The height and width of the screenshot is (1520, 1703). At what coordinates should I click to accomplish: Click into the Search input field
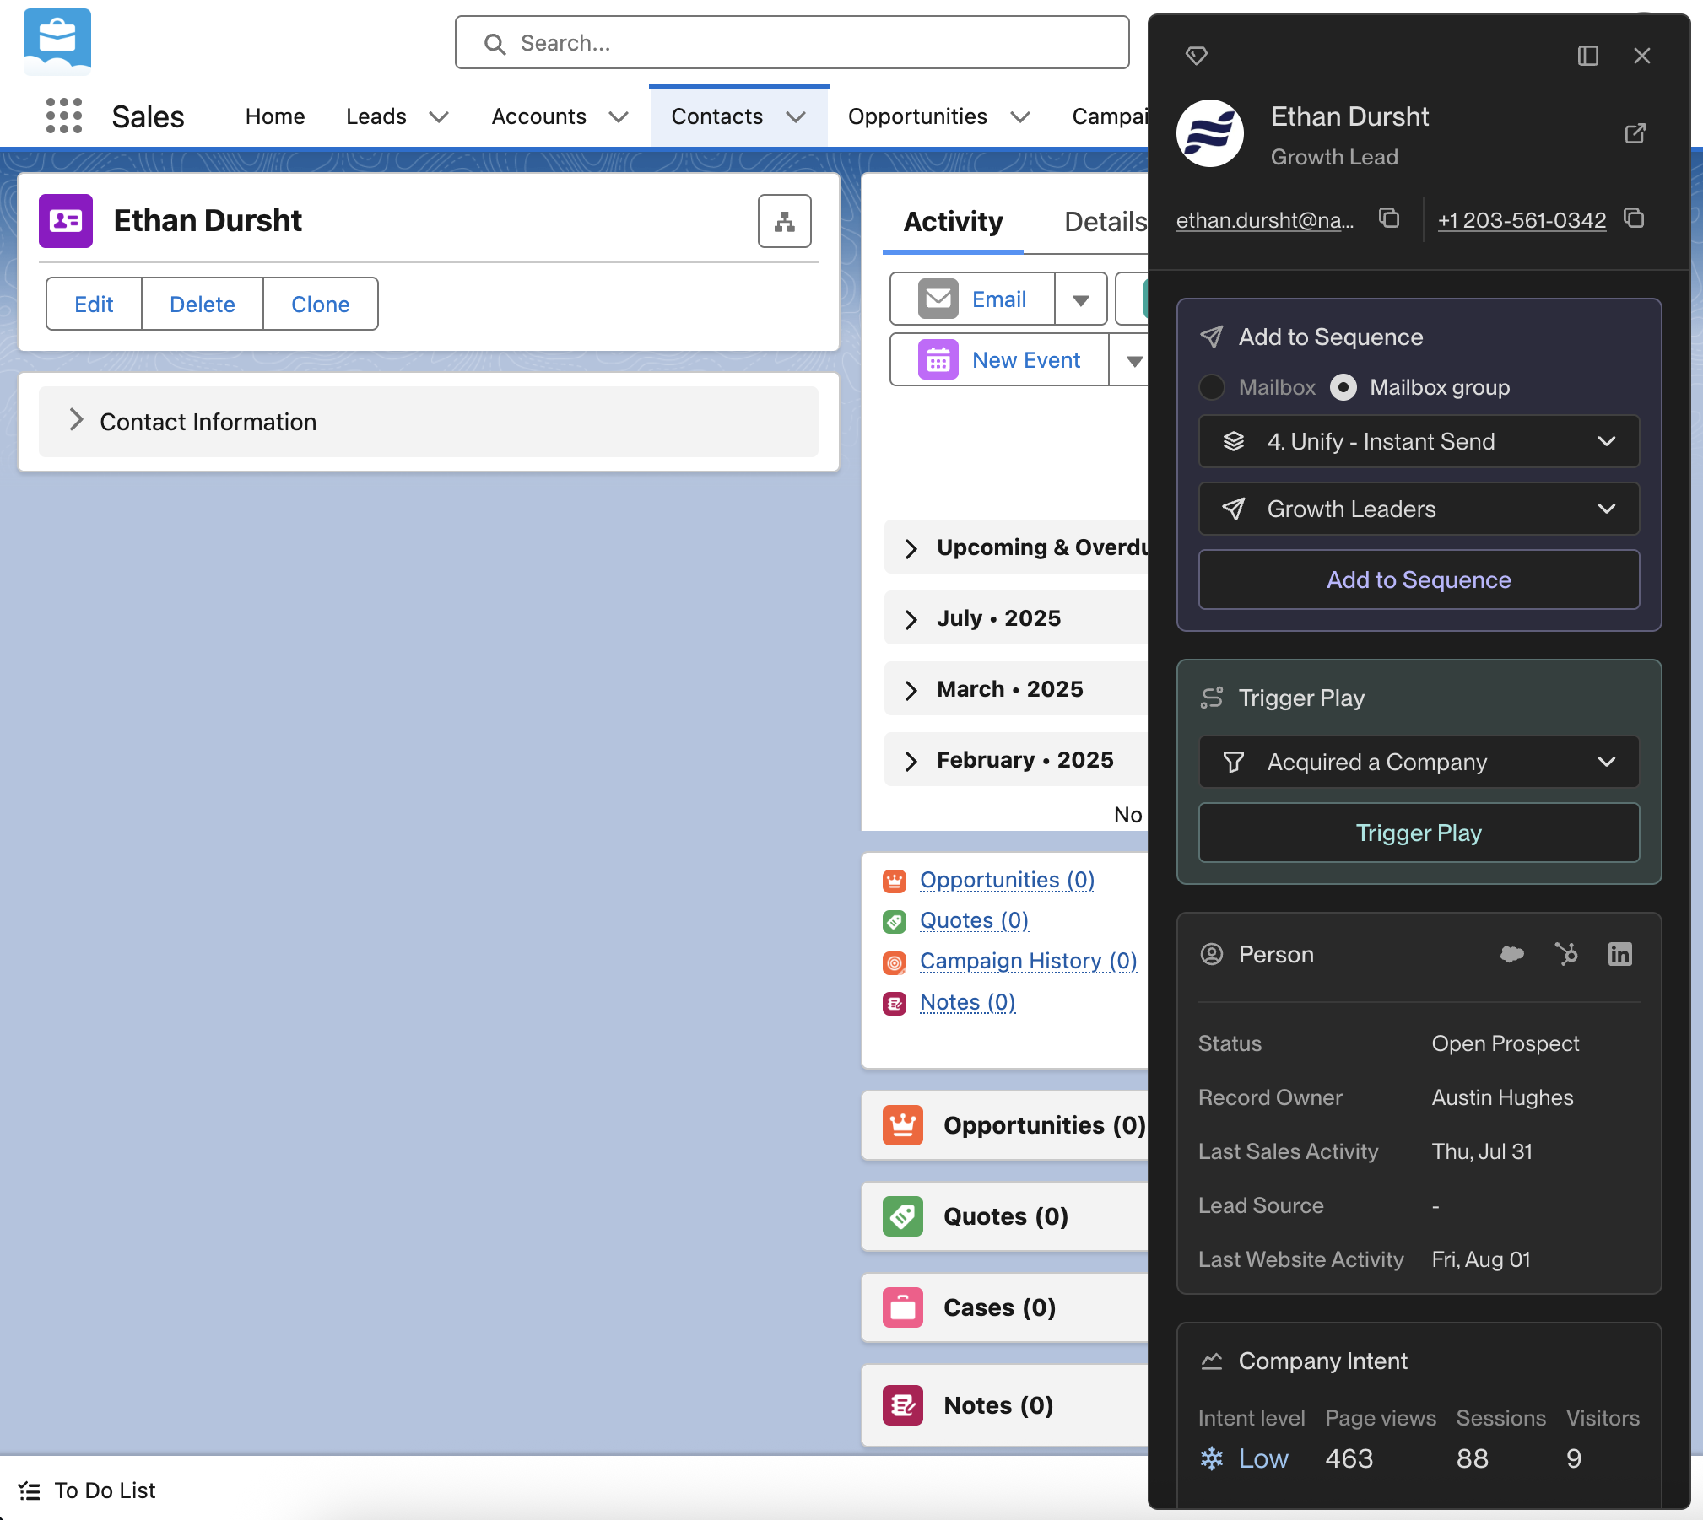click(792, 43)
